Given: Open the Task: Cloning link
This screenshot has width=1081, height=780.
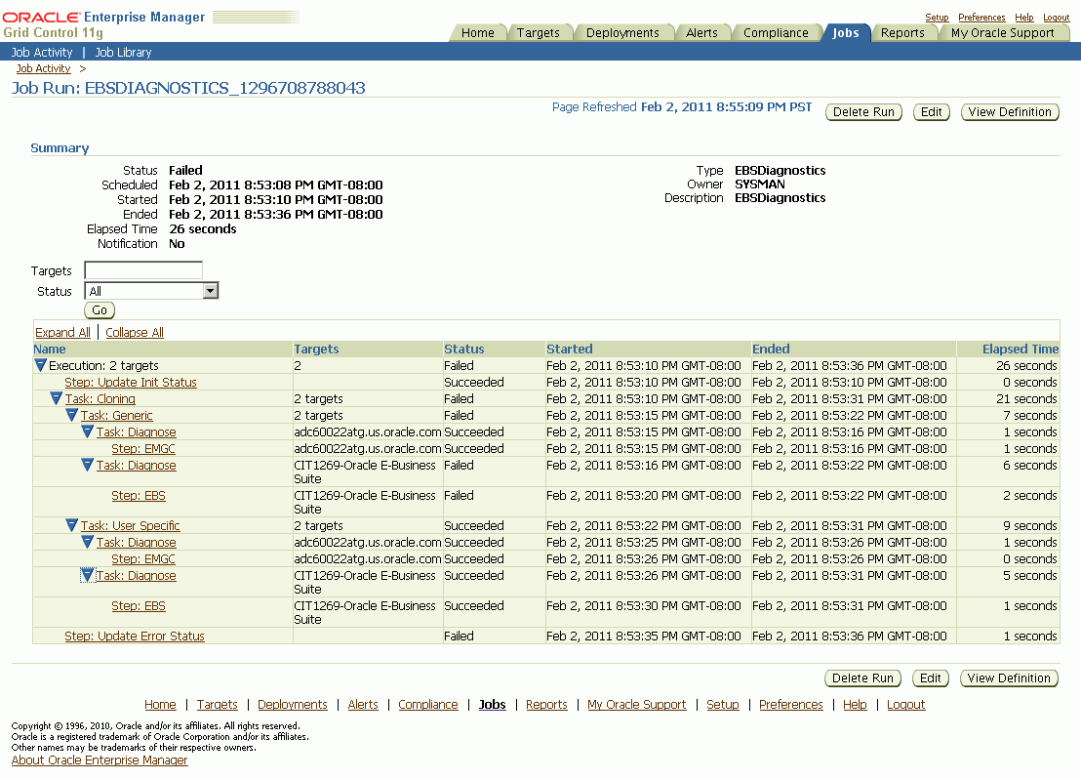Looking at the screenshot, I should pyautogui.click(x=100, y=398).
